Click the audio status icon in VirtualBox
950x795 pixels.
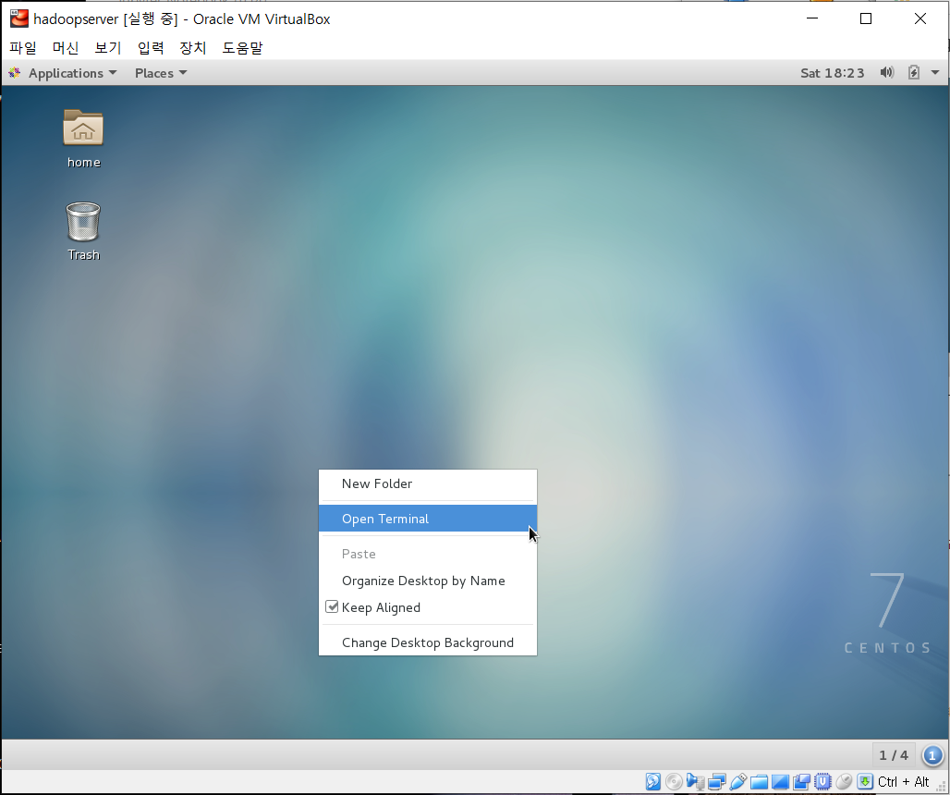[x=695, y=782]
